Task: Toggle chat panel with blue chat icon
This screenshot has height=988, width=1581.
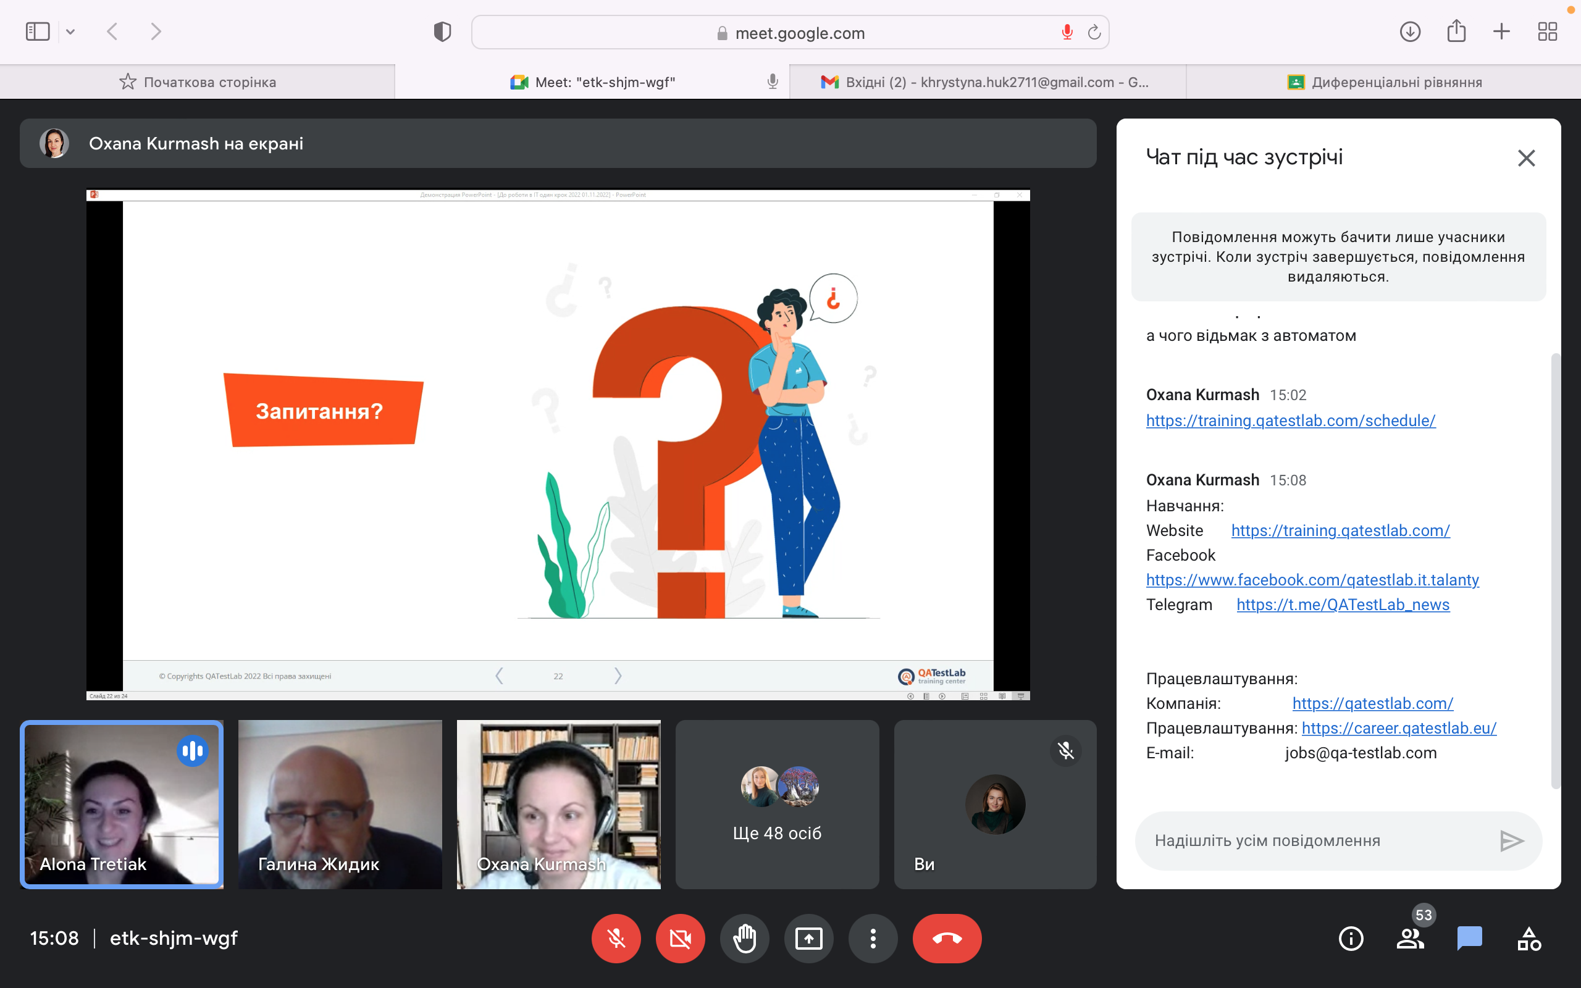Action: pyautogui.click(x=1469, y=939)
